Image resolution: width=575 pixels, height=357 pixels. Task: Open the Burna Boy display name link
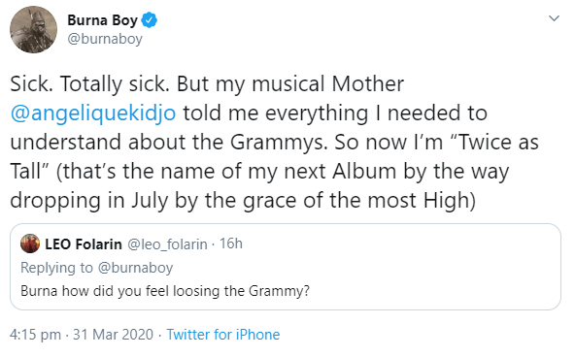pyautogui.click(x=102, y=20)
